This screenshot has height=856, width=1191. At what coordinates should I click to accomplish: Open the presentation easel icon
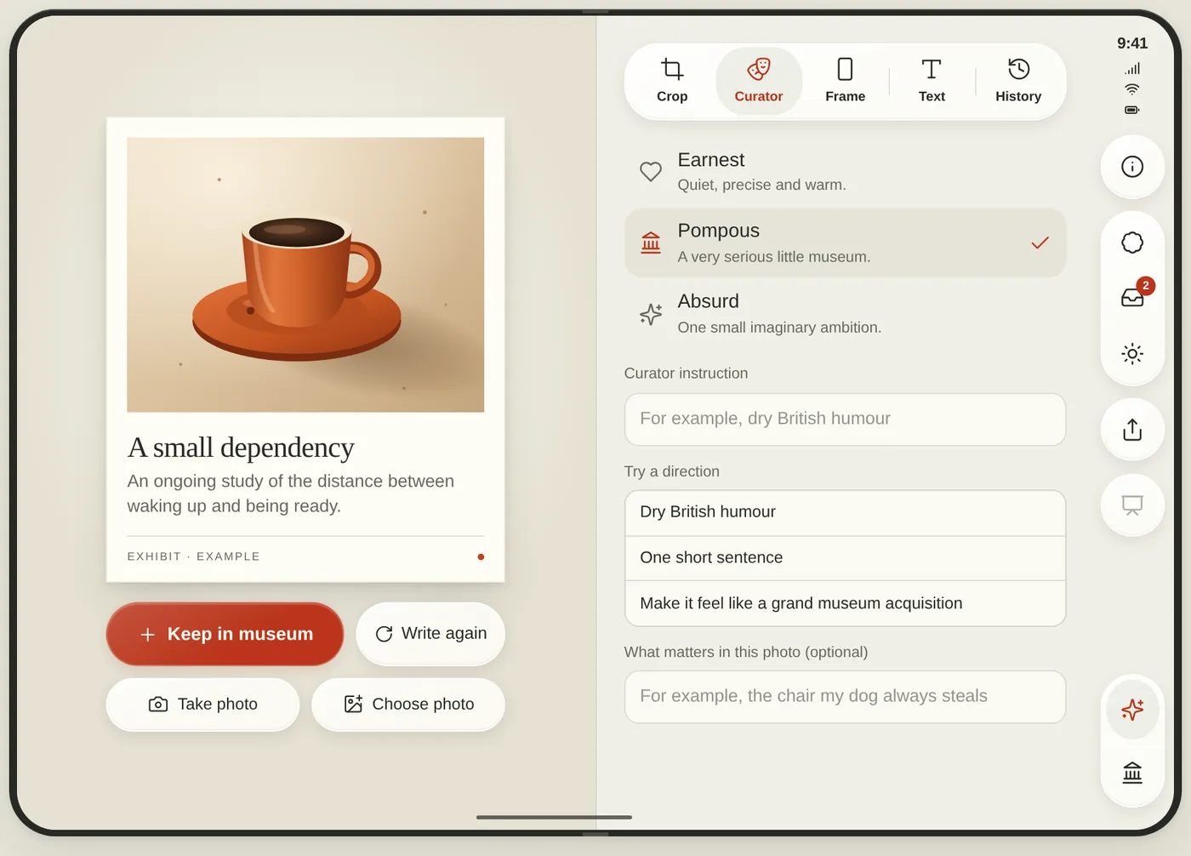tap(1132, 505)
